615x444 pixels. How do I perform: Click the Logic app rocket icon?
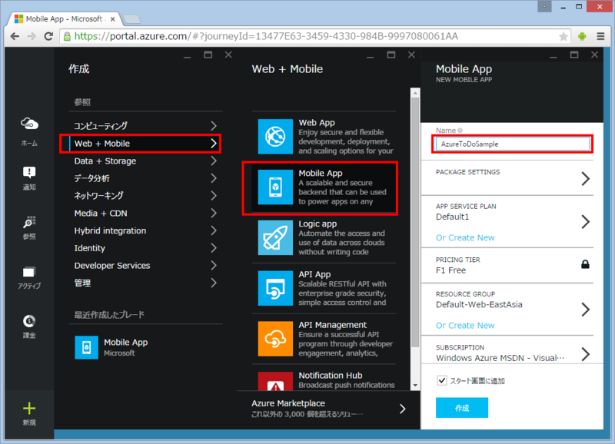point(275,237)
